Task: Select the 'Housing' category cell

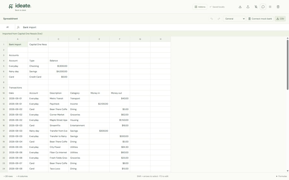Action: click(79, 120)
